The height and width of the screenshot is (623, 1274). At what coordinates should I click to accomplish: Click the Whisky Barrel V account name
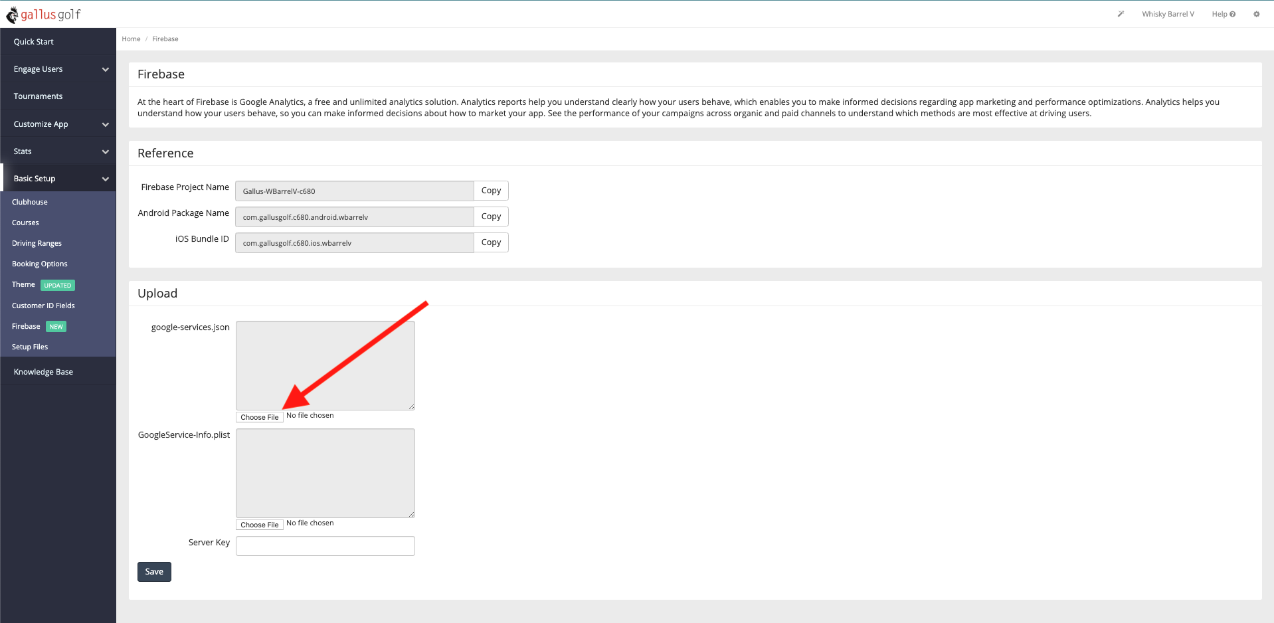pyautogui.click(x=1168, y=14)
